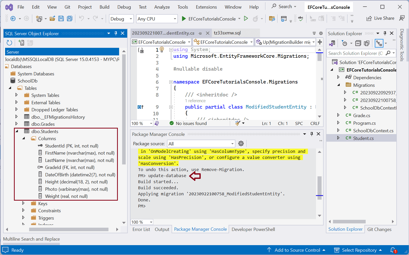This screenshot has width=409, height=255.
Task: Pin the 202309221007 migration file tab
Action: click(200, 33)
